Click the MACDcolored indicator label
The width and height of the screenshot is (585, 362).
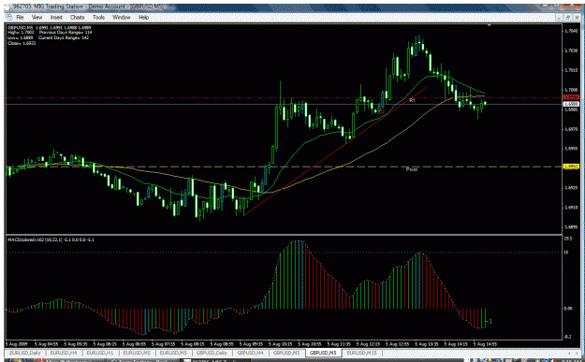click(x=51, y=239)
